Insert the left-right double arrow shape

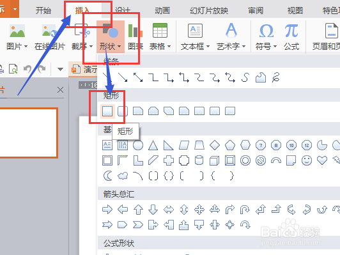(x=169, y=210)
